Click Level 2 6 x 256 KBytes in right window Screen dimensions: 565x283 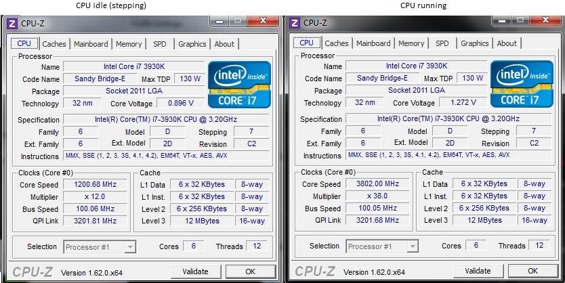(484, 208)
